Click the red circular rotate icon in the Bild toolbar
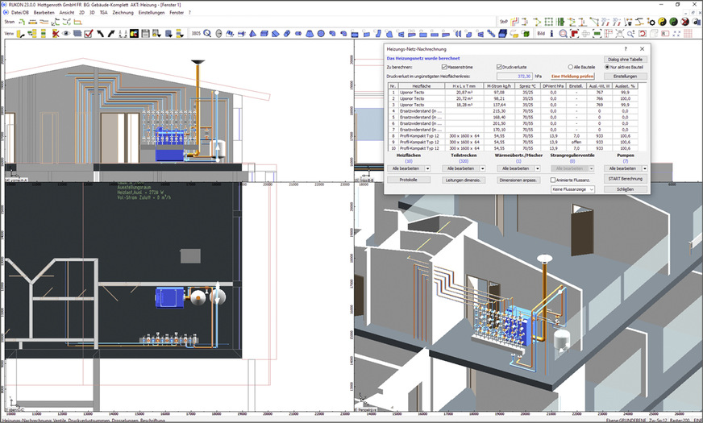This screenshot has width=703, height=423. (x=642, y=34)
